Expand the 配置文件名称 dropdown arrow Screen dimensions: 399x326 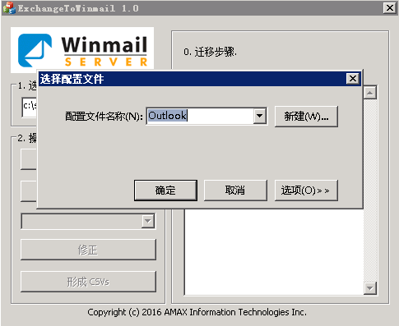(259, 116)
